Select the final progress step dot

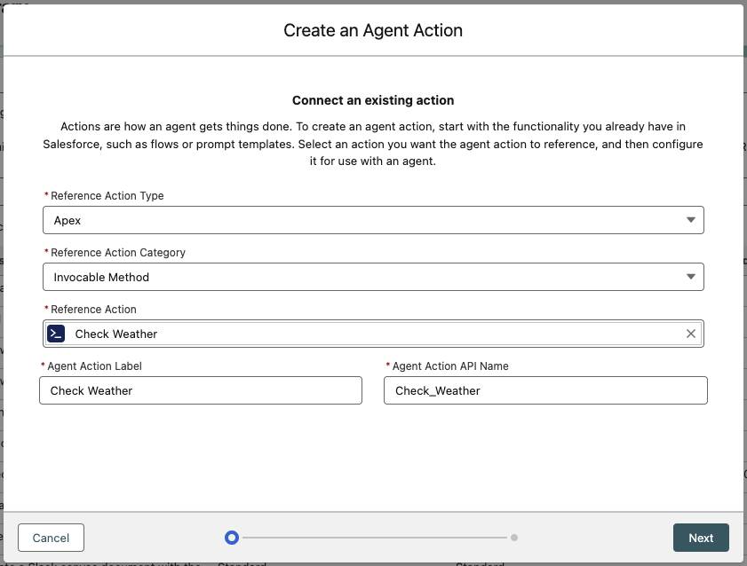pyautogui.click(x=514, y=538)
